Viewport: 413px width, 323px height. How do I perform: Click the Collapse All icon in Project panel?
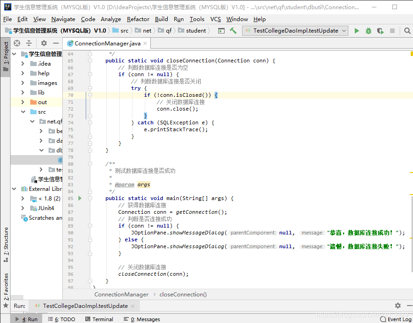click(29, 43)
